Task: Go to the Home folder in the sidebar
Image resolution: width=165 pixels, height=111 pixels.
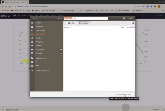Action: click(38, 23)
